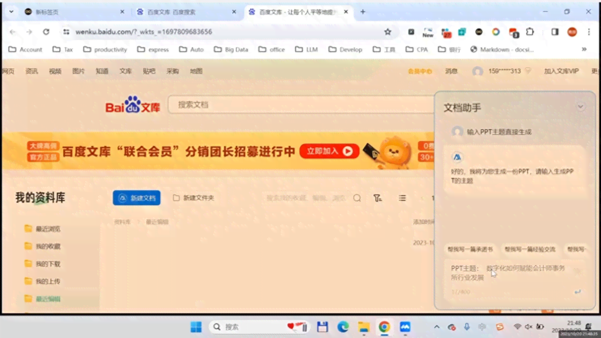The image size is (601, 338).
Task: Open 消息 link
Action: tap(451, 71)
